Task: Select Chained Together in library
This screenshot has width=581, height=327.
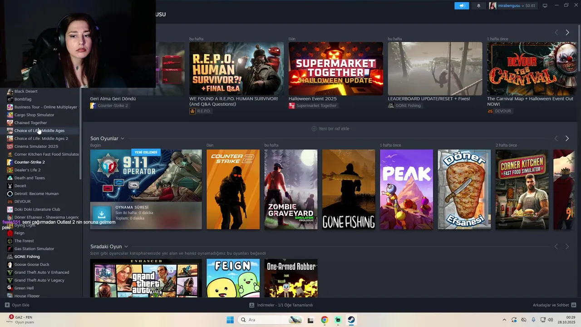Action: 30,123
